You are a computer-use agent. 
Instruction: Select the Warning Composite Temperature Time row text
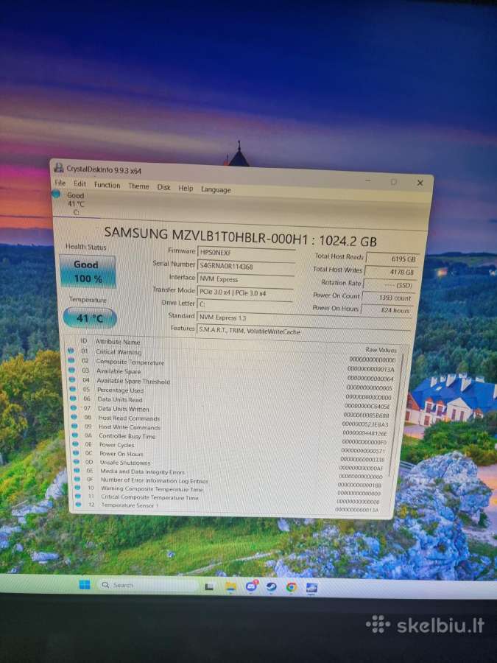152,488
